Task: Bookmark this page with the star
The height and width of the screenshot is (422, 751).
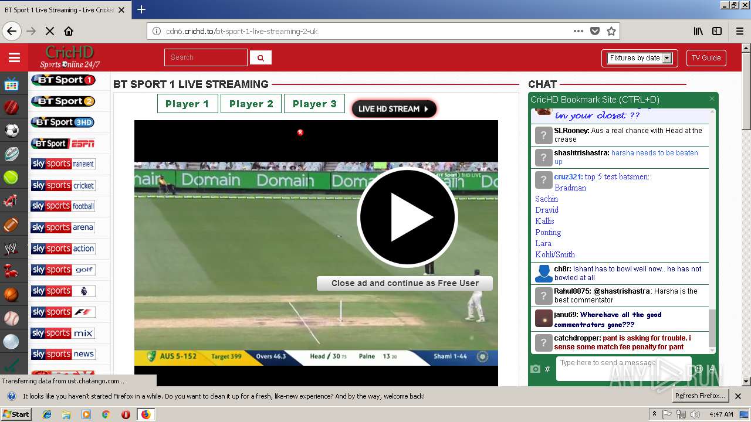Action: (x=611, y=31)
